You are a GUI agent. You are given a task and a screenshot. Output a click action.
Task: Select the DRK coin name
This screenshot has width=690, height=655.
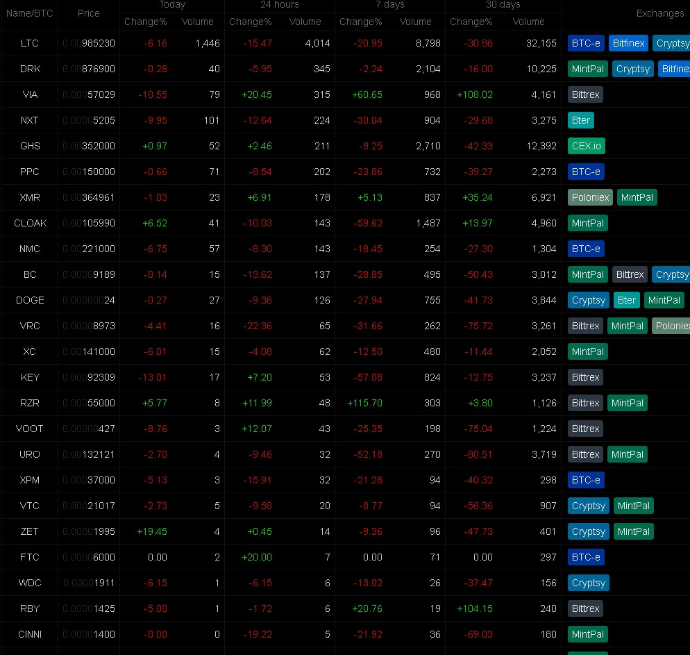tap(30, 69)
